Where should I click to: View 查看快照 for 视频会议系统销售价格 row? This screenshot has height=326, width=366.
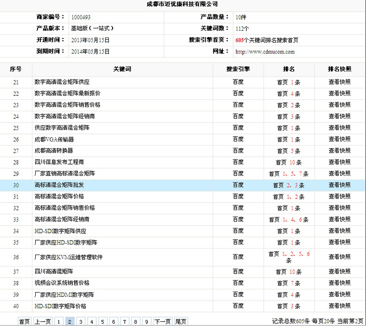(340, 283)
